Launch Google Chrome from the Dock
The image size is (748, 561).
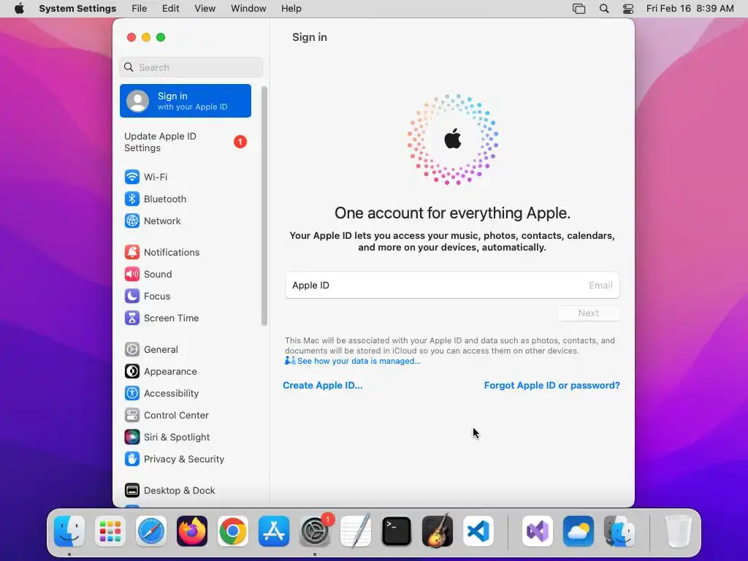[233, 531]
